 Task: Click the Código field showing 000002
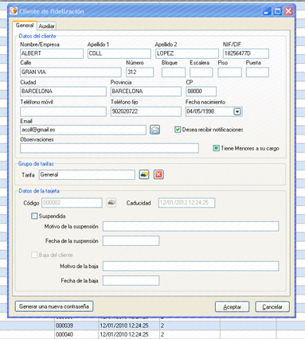(72, 203)
